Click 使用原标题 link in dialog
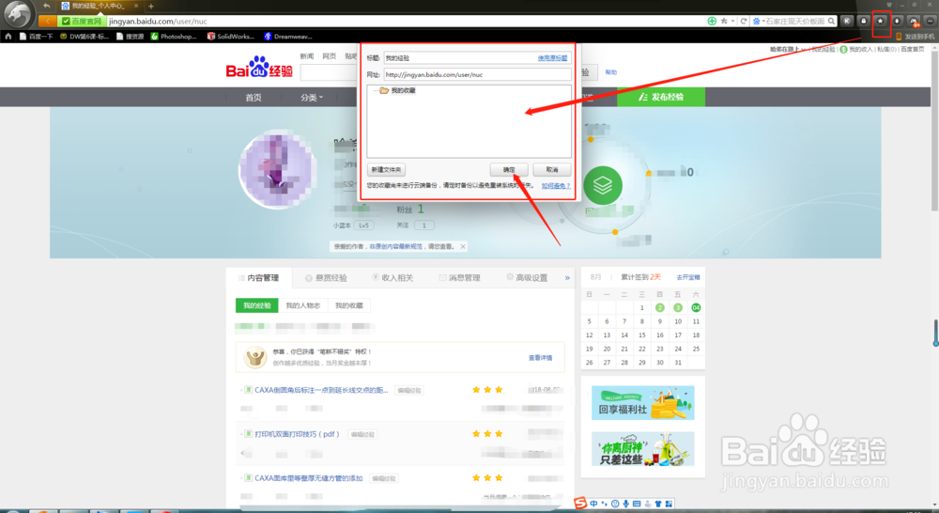 point(552,58)
